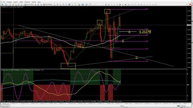Select the Equidistant Channel tool
193x108 pixels.
[x=106, y=4]
